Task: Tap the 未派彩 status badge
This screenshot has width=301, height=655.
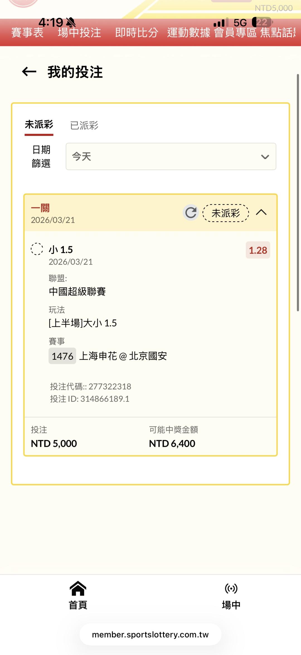Action: click(x=225, y=213)
